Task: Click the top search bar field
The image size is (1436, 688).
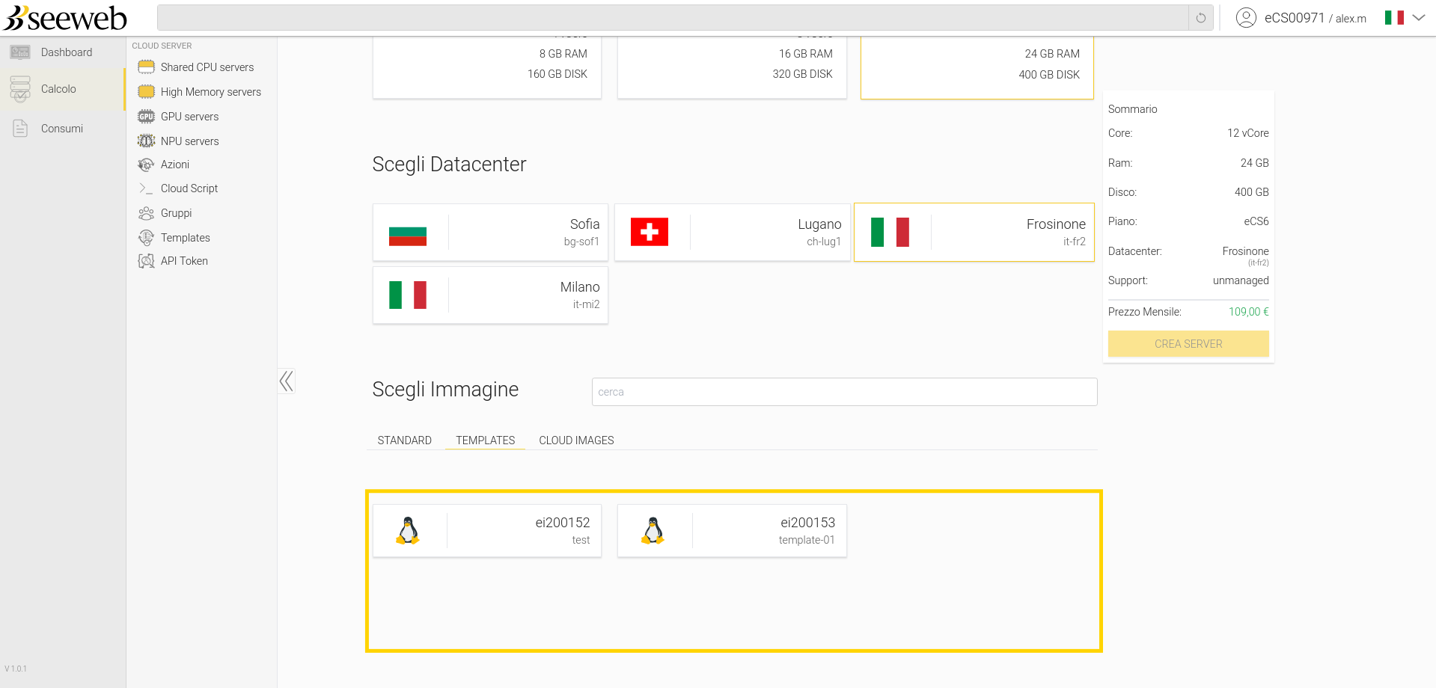Action: coord(673,18)
